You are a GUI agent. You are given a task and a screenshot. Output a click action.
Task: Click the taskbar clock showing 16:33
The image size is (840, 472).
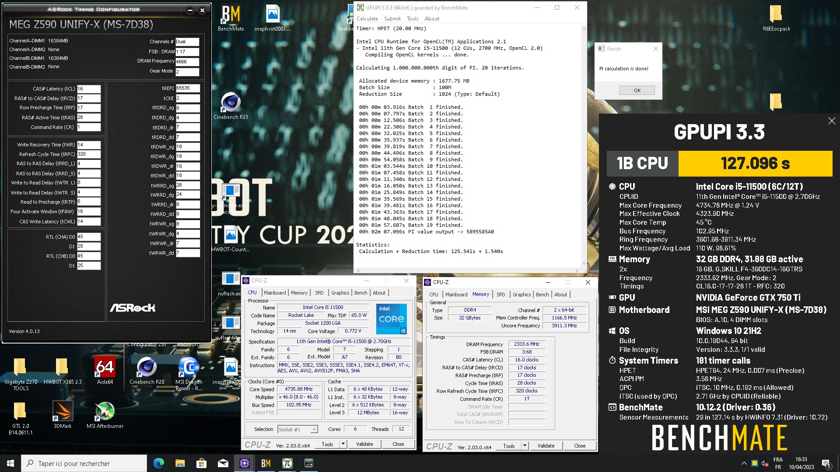[801, 463]
